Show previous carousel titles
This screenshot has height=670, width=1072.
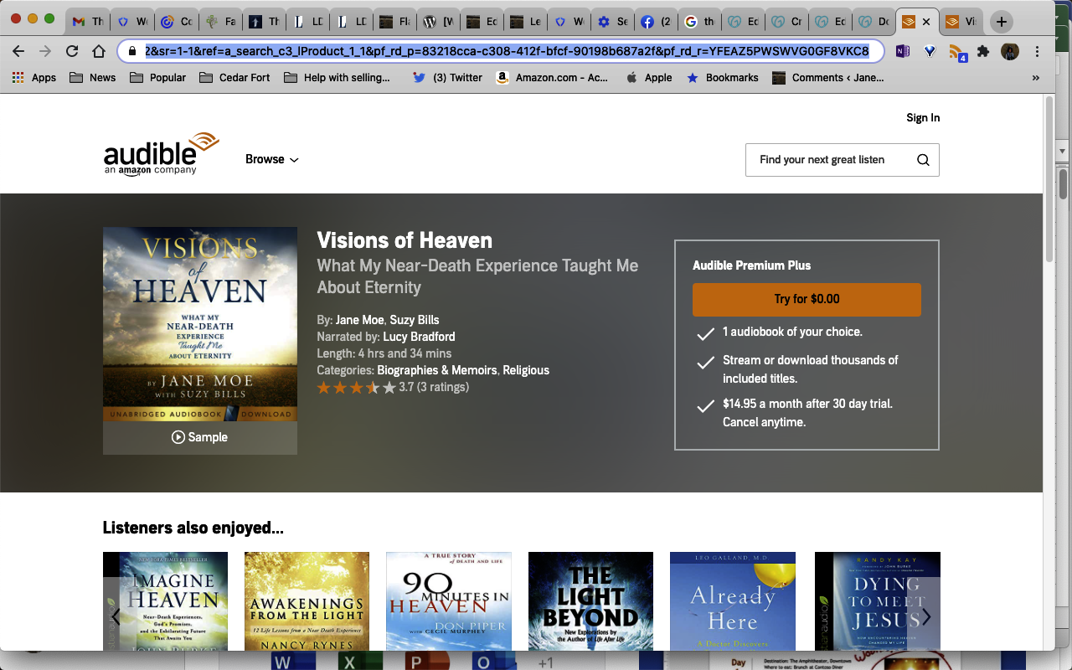click(115, 617)
